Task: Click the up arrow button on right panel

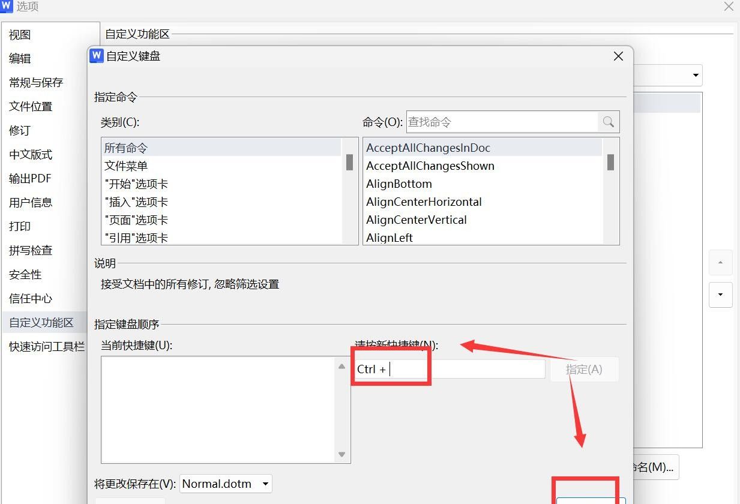Action: click(720, 262)
